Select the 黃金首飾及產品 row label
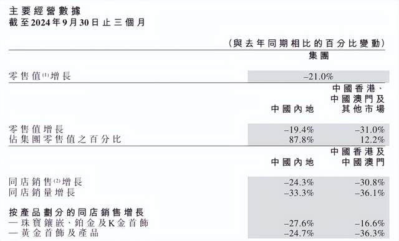 pos(54,233)
